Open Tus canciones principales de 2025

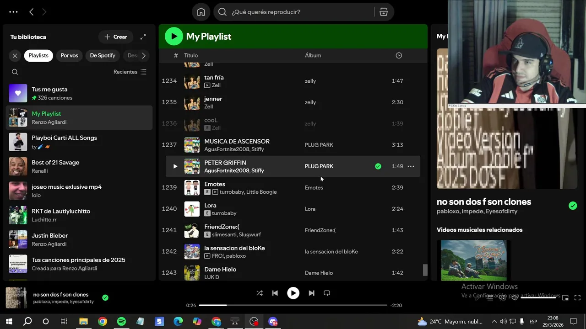[79, 264]
